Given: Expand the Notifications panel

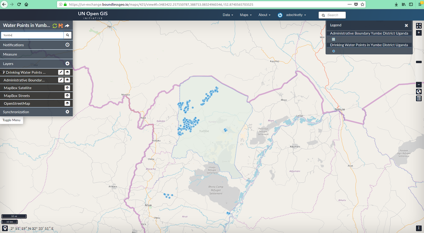Looking at the screenshot, I should coord(36,45).
